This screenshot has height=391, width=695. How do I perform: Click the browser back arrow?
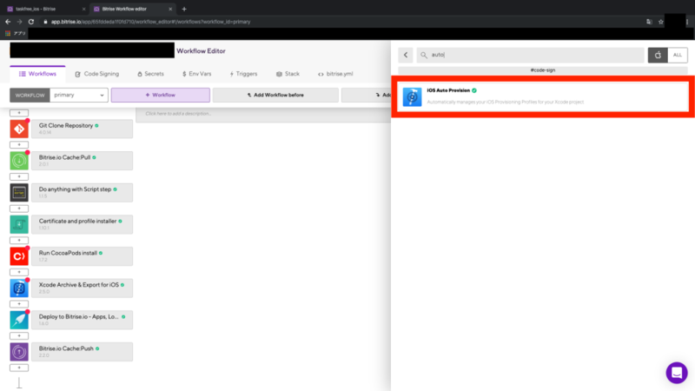(8, 22)
